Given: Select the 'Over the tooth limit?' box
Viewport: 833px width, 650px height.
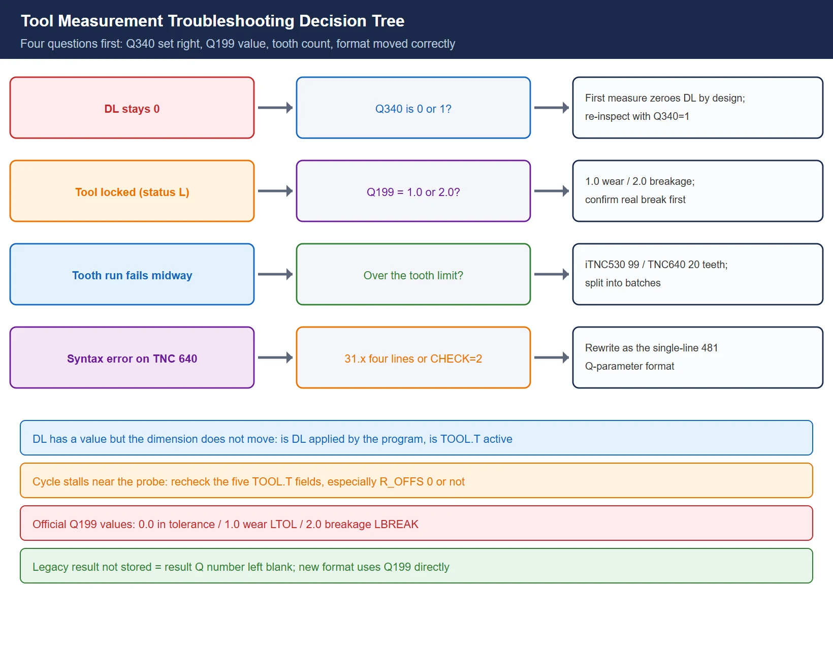Looking at the screenshot, I should pyautogui.click(x=413, y=274).
